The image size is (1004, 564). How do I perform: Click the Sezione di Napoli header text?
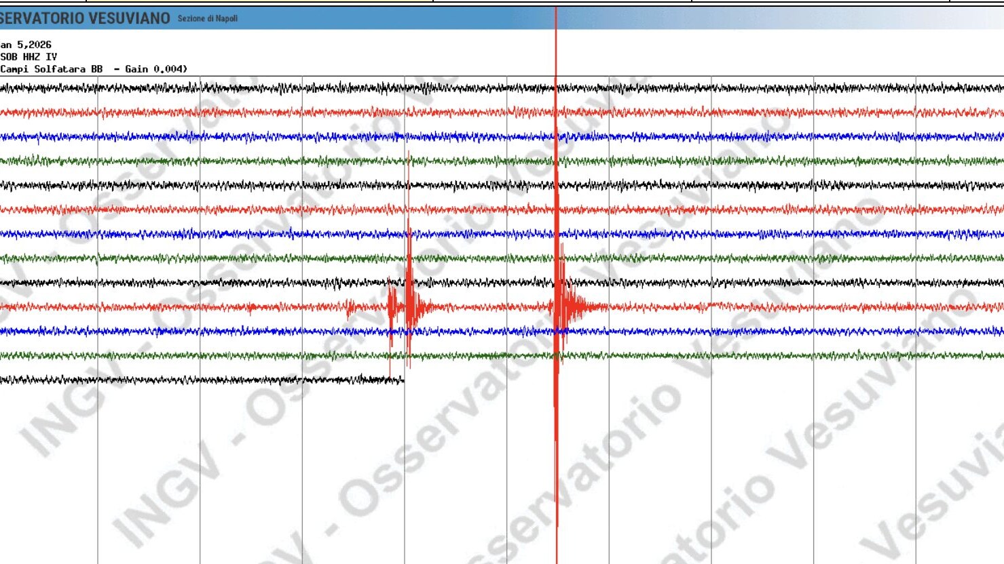click(207, 19)
